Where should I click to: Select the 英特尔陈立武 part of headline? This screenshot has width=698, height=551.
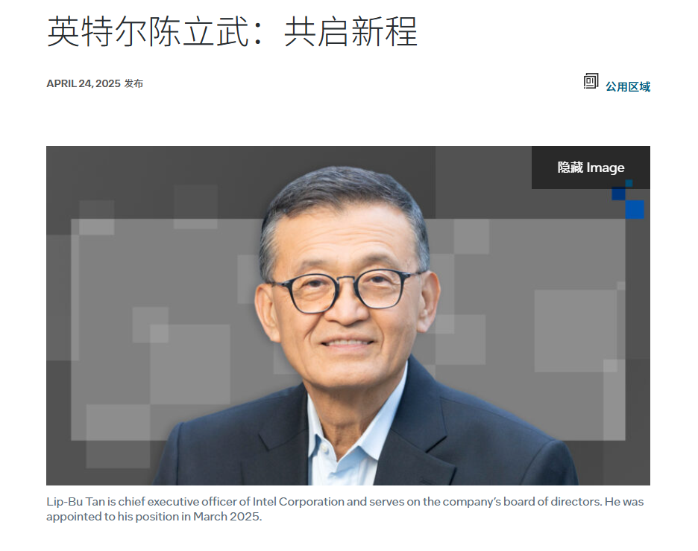[x=148, y=31]
